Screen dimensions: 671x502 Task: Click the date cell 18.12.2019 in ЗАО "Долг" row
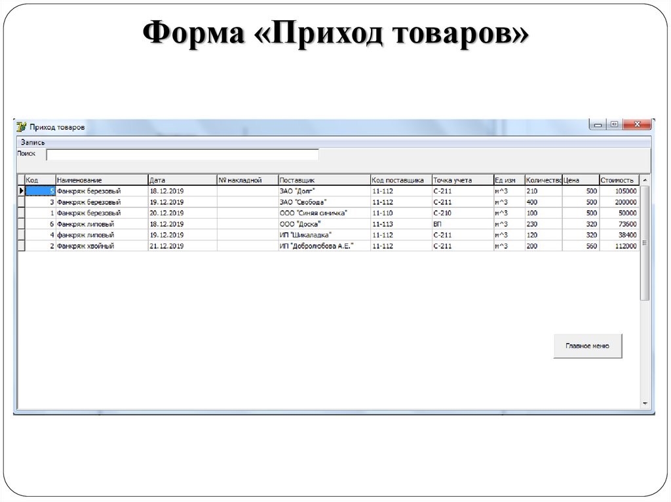tap(183, 190)
